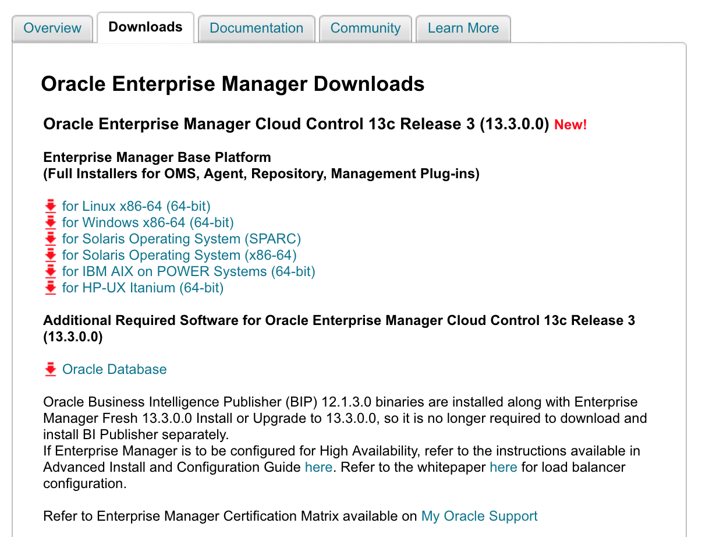Visit My Oracle Support link
The width and height of the screenshot is (702, 537).
(x=479, y=515)
